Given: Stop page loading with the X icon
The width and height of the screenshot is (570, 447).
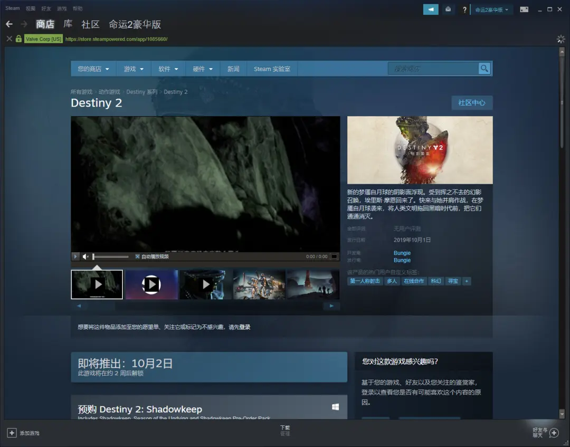Looking at the screenshot, I should tap(9, 39).
